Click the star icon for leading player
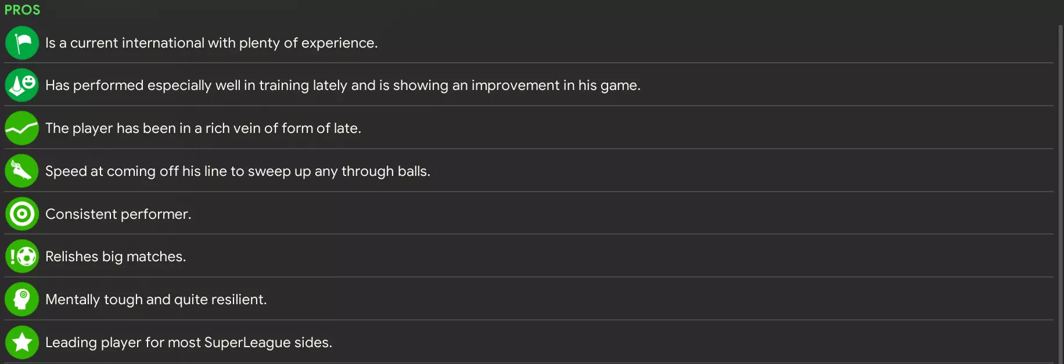 tap(22, 343)
